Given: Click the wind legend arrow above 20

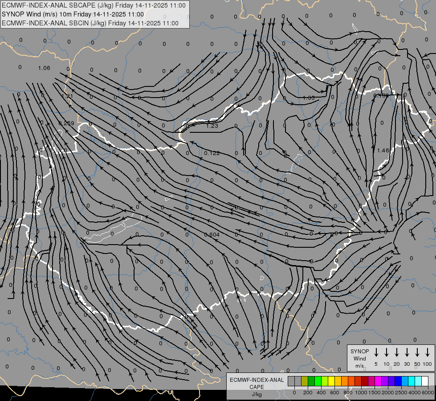Looking at the screenshot, I should [x=397, y=352].
